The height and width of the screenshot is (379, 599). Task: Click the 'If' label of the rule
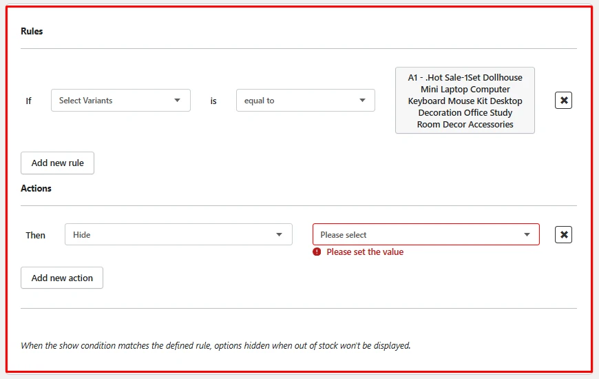29,101
